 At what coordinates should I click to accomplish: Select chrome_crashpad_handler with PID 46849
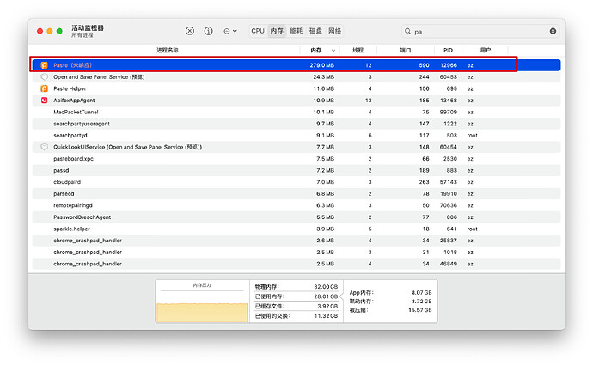point(296,264)
